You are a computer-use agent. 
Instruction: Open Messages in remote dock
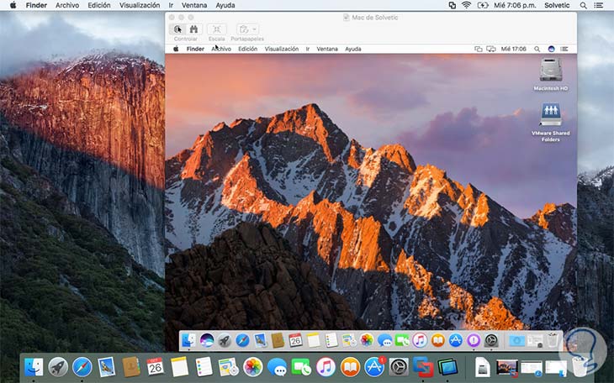coord(384,341)
